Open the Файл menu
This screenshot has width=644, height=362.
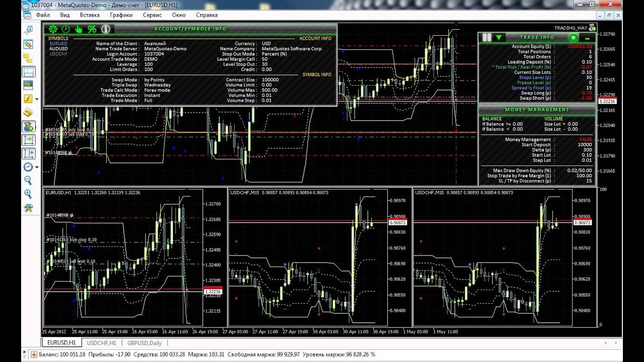click(43, 15)
